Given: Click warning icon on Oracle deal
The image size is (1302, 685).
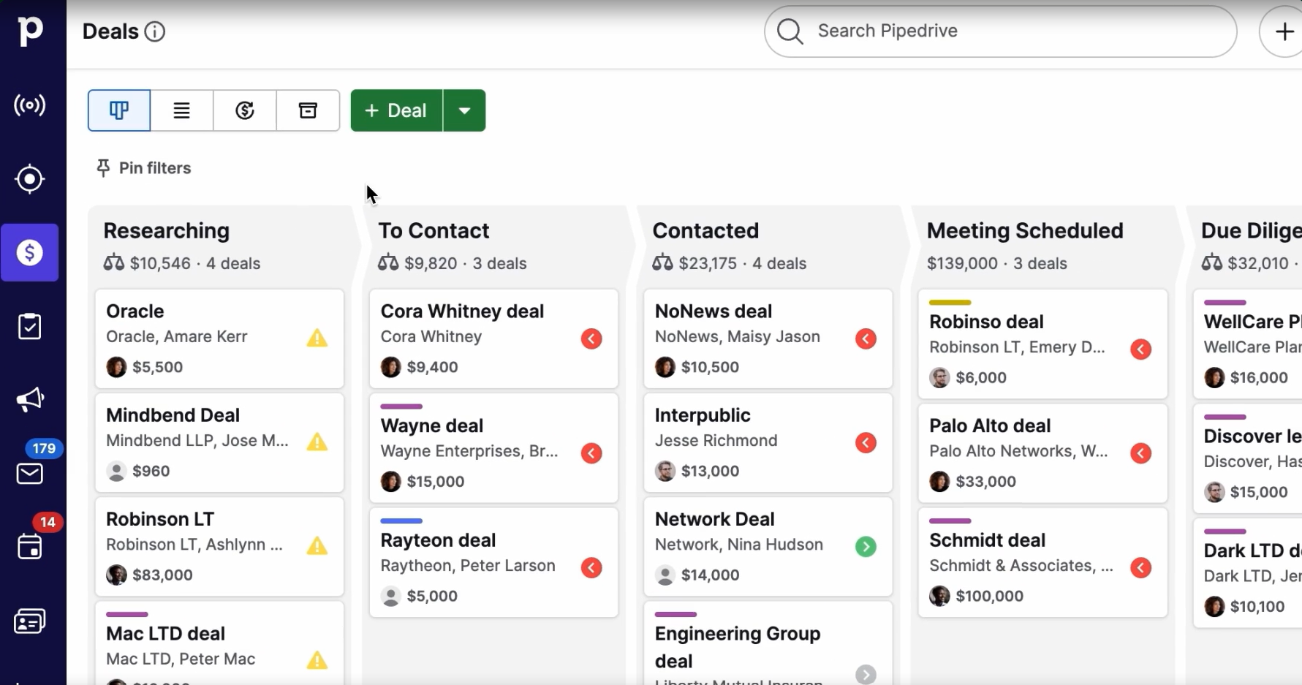Looking at the screenshot, I should coord(317,338).
